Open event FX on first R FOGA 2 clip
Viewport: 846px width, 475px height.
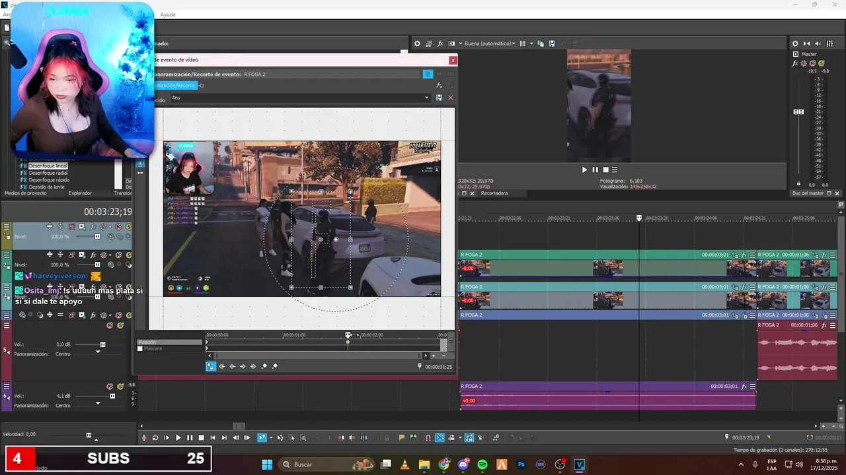[744, 255]
